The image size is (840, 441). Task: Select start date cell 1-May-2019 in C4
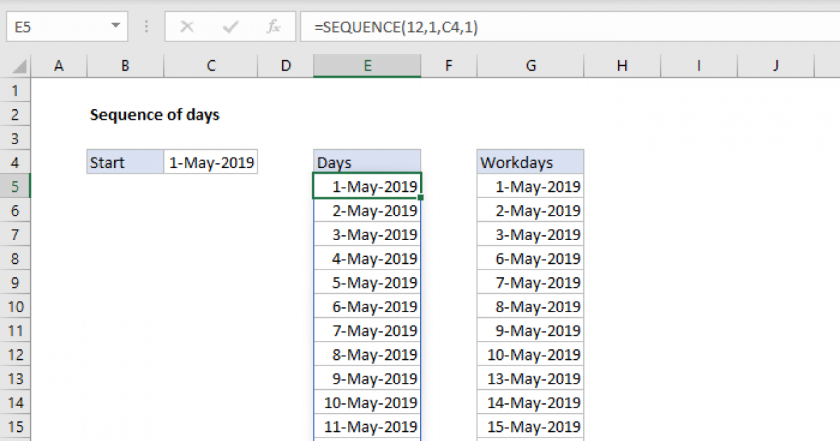pos(211,163)
